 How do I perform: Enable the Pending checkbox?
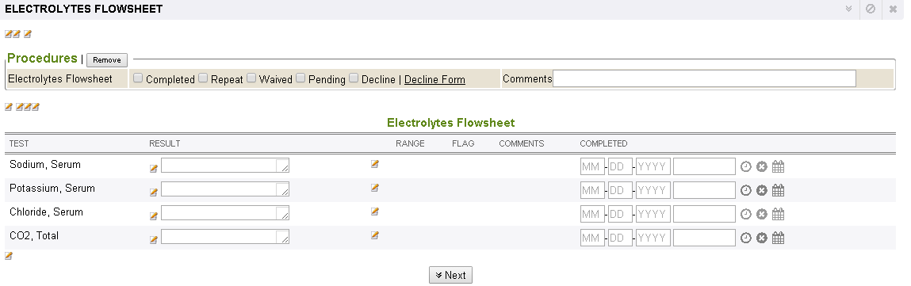click(x=300, y=78)
